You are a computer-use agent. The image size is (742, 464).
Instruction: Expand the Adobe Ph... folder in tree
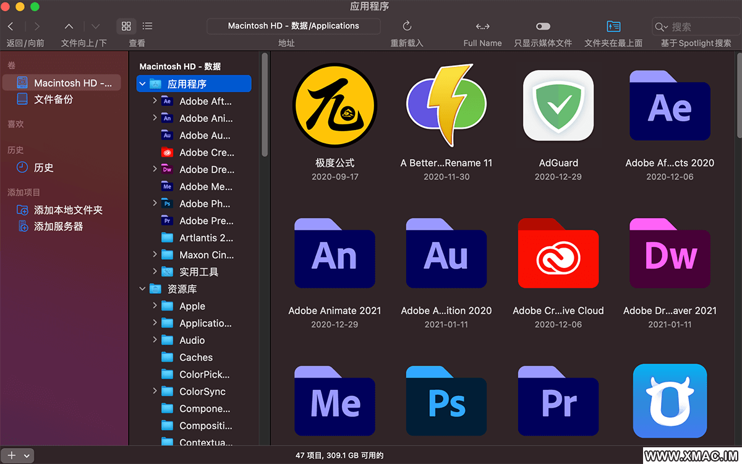(155, 203)
